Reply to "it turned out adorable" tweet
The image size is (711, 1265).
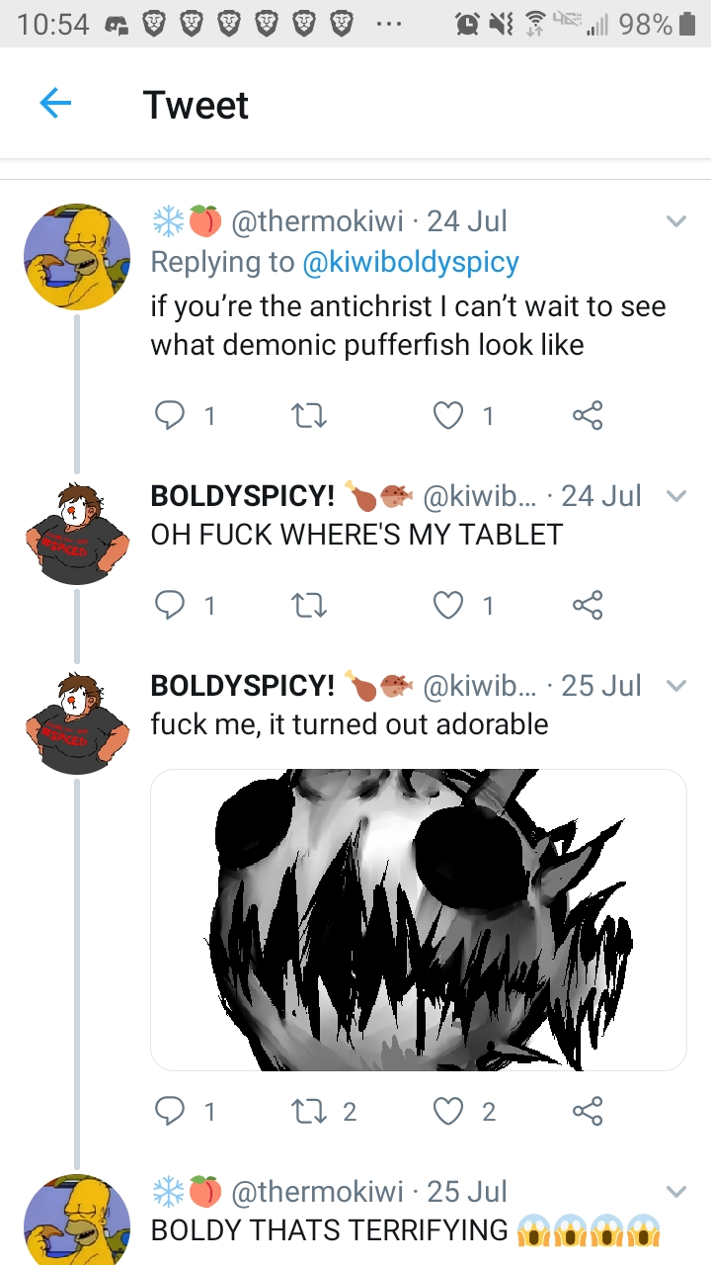point(170,1112)
